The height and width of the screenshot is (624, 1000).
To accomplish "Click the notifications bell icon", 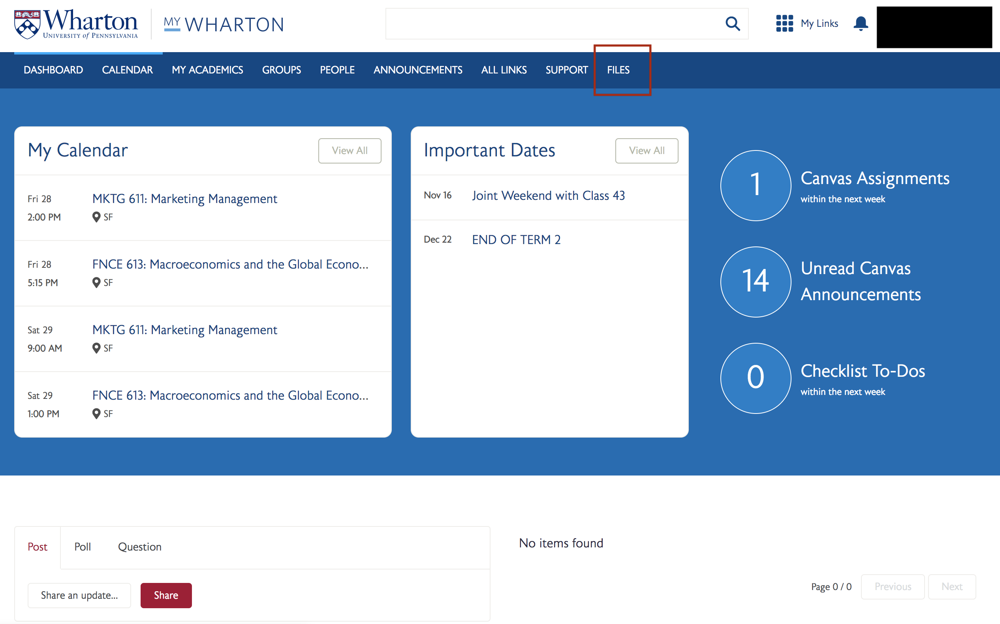I will pos(861,24).
